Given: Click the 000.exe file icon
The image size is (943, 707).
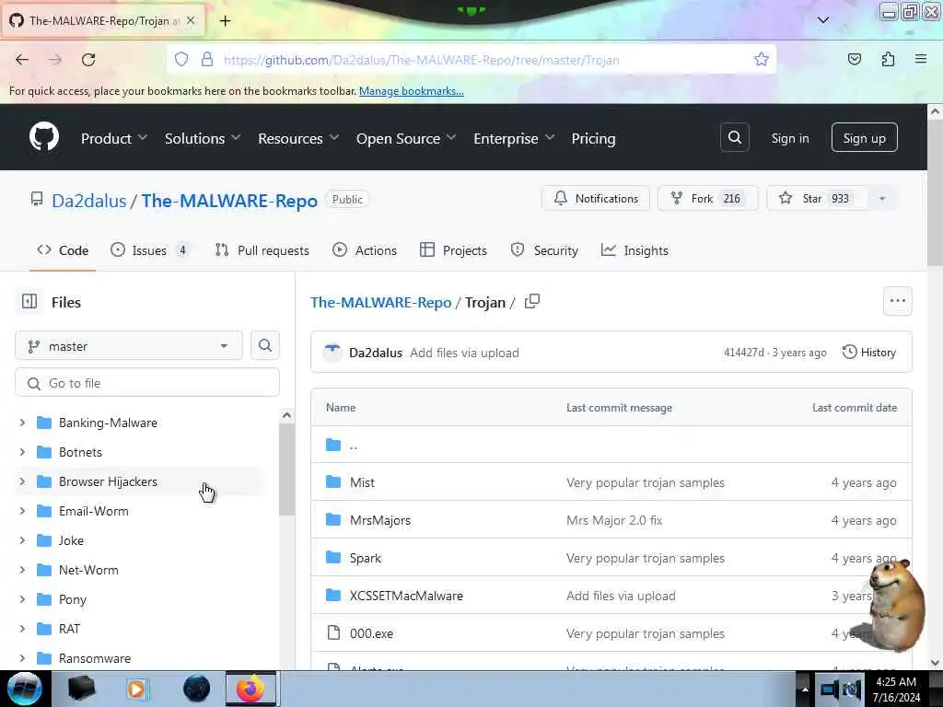Looking at the screenshot, I should (x=333, y=632).
